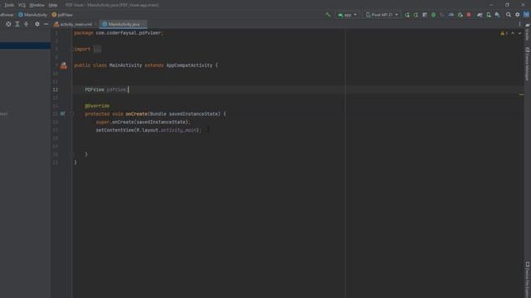
Task: Click the Rerun app icon
Action: point(407,15)
